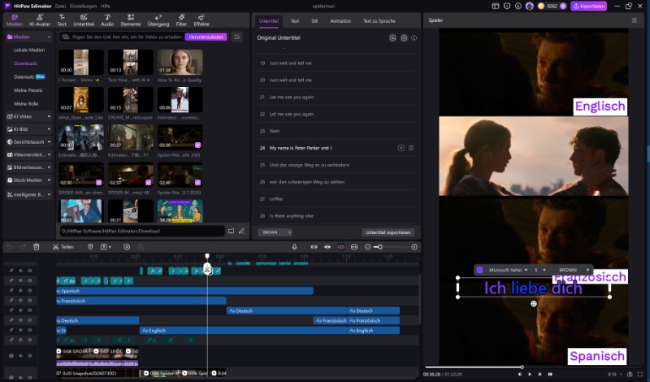Switch to the Animation tab
The width and height of the screenshot is (650, 382).
[340, 21]
